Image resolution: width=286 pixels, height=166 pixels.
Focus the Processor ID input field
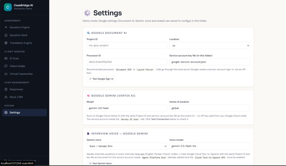click(x=127, y=62)
